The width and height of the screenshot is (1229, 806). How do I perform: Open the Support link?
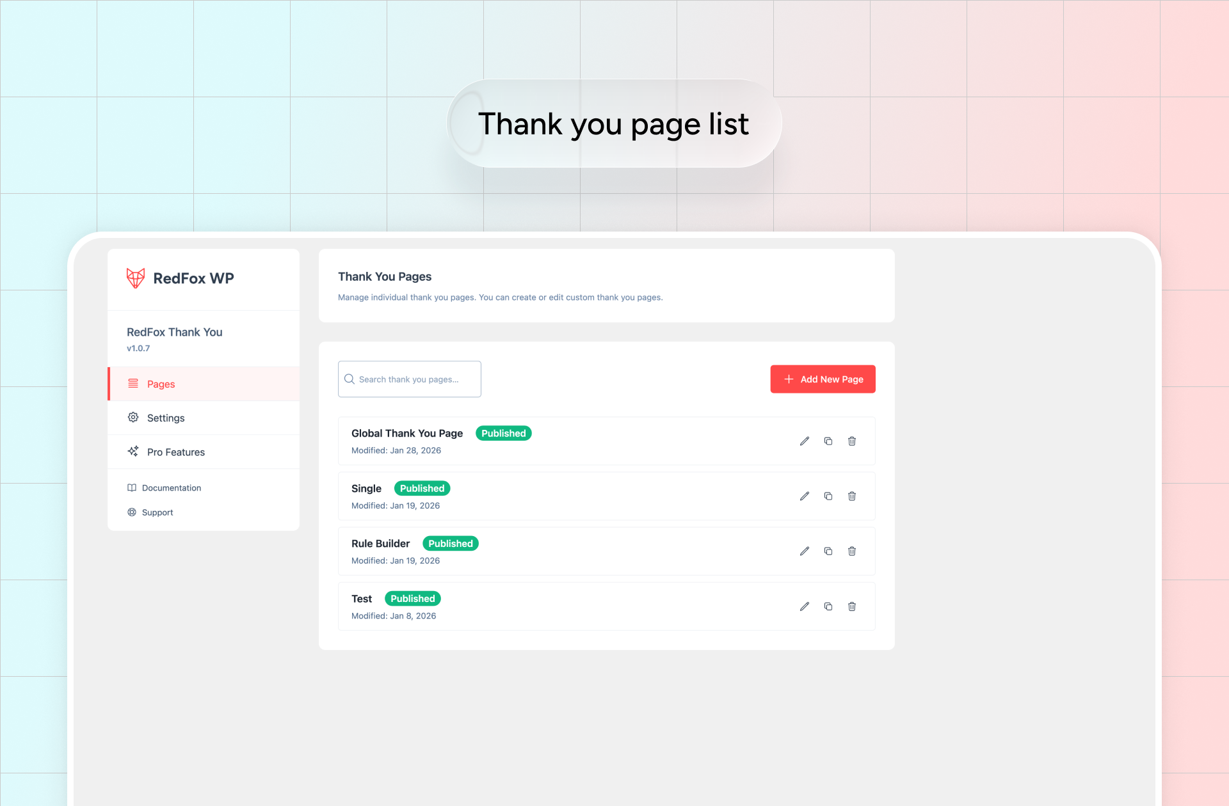click(157, 512)
